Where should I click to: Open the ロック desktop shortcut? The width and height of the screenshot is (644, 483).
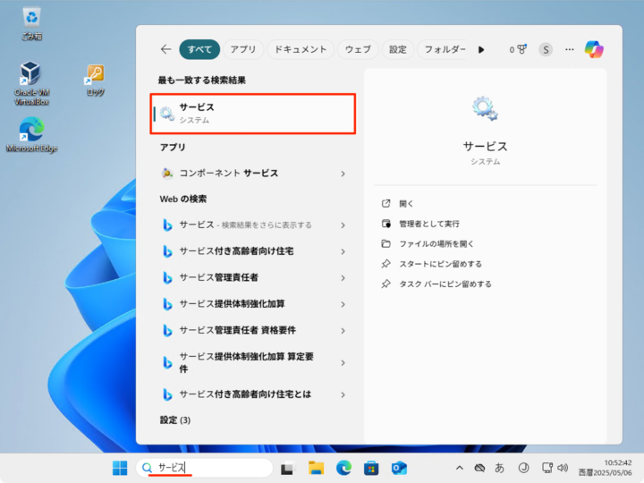(x=96, y=80)
